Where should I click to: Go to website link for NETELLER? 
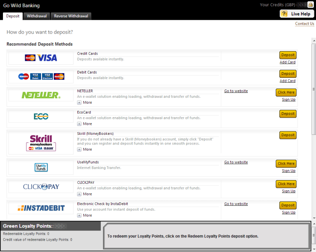pyautogui.click(x=236, y=91)
